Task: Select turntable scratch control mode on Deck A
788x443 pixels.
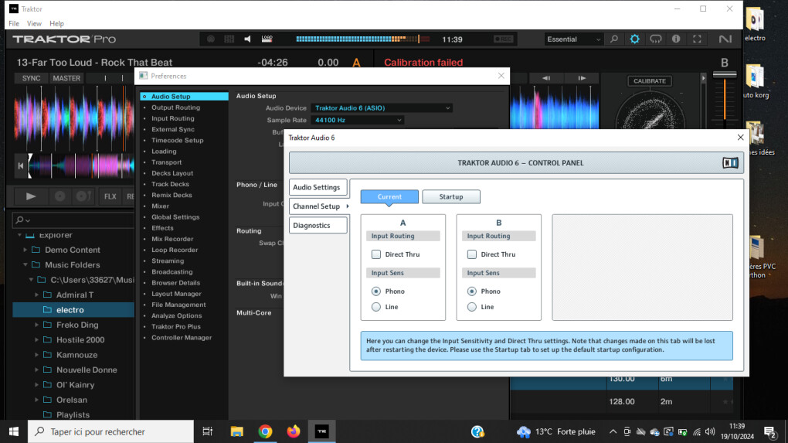Action: point(82,196)
